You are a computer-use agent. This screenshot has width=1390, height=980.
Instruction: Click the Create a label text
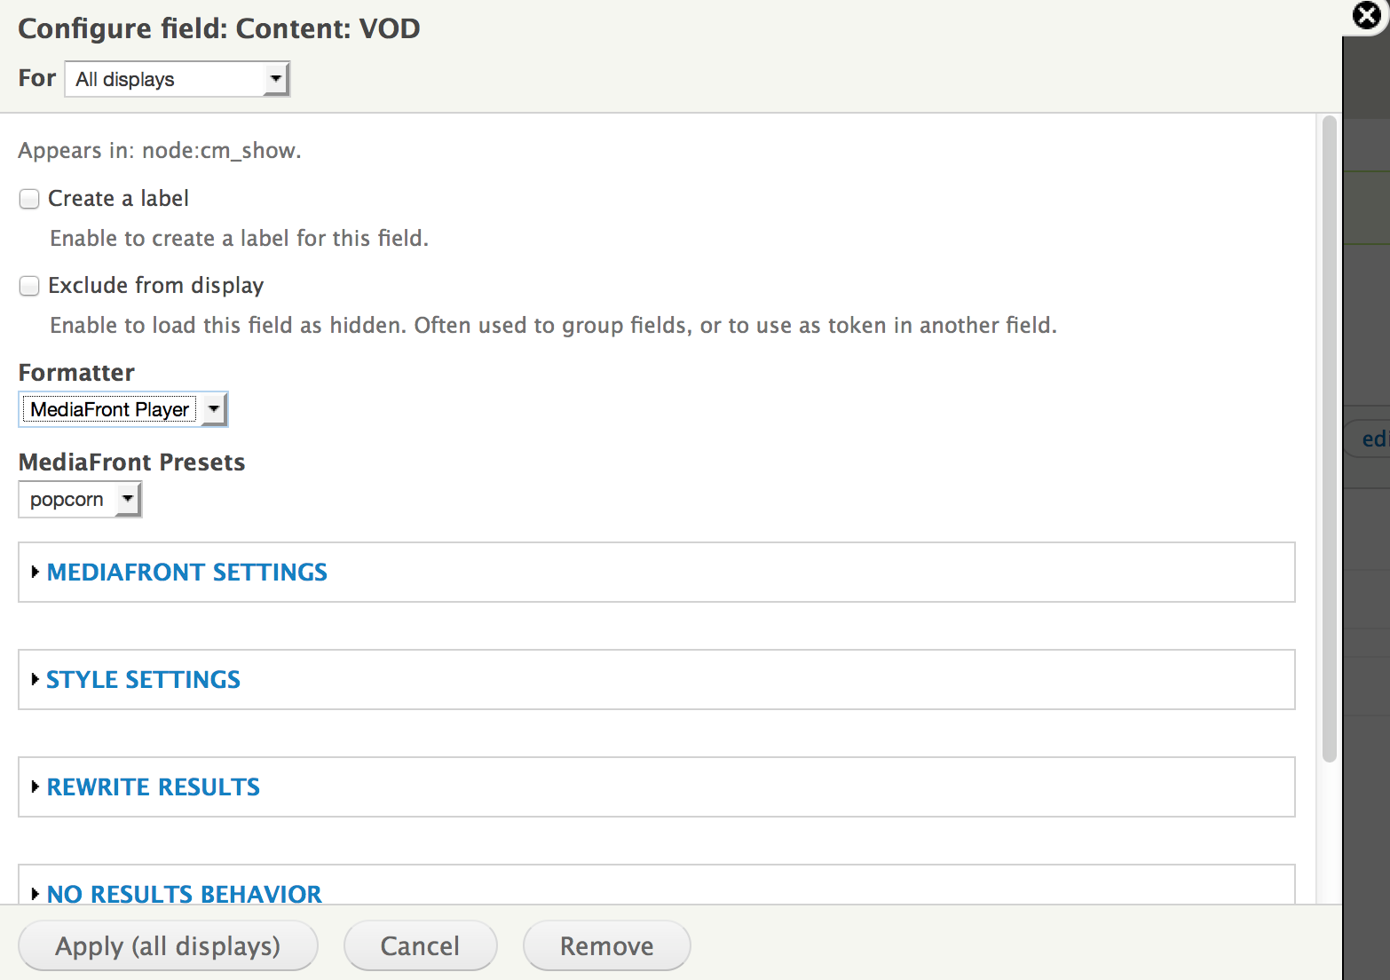(119, 199)
